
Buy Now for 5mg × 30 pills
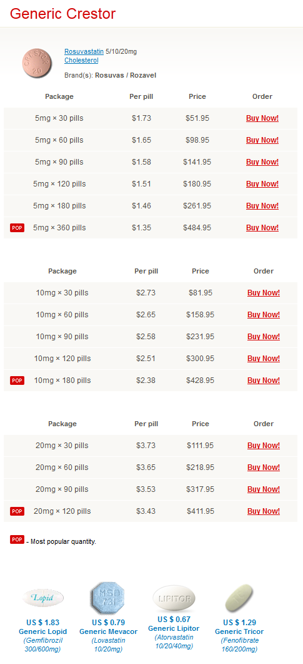[262, 118]
